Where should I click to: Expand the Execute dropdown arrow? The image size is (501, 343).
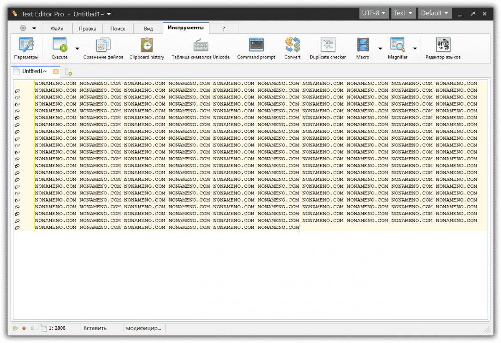pyautogui.click(x=77, y=48)
